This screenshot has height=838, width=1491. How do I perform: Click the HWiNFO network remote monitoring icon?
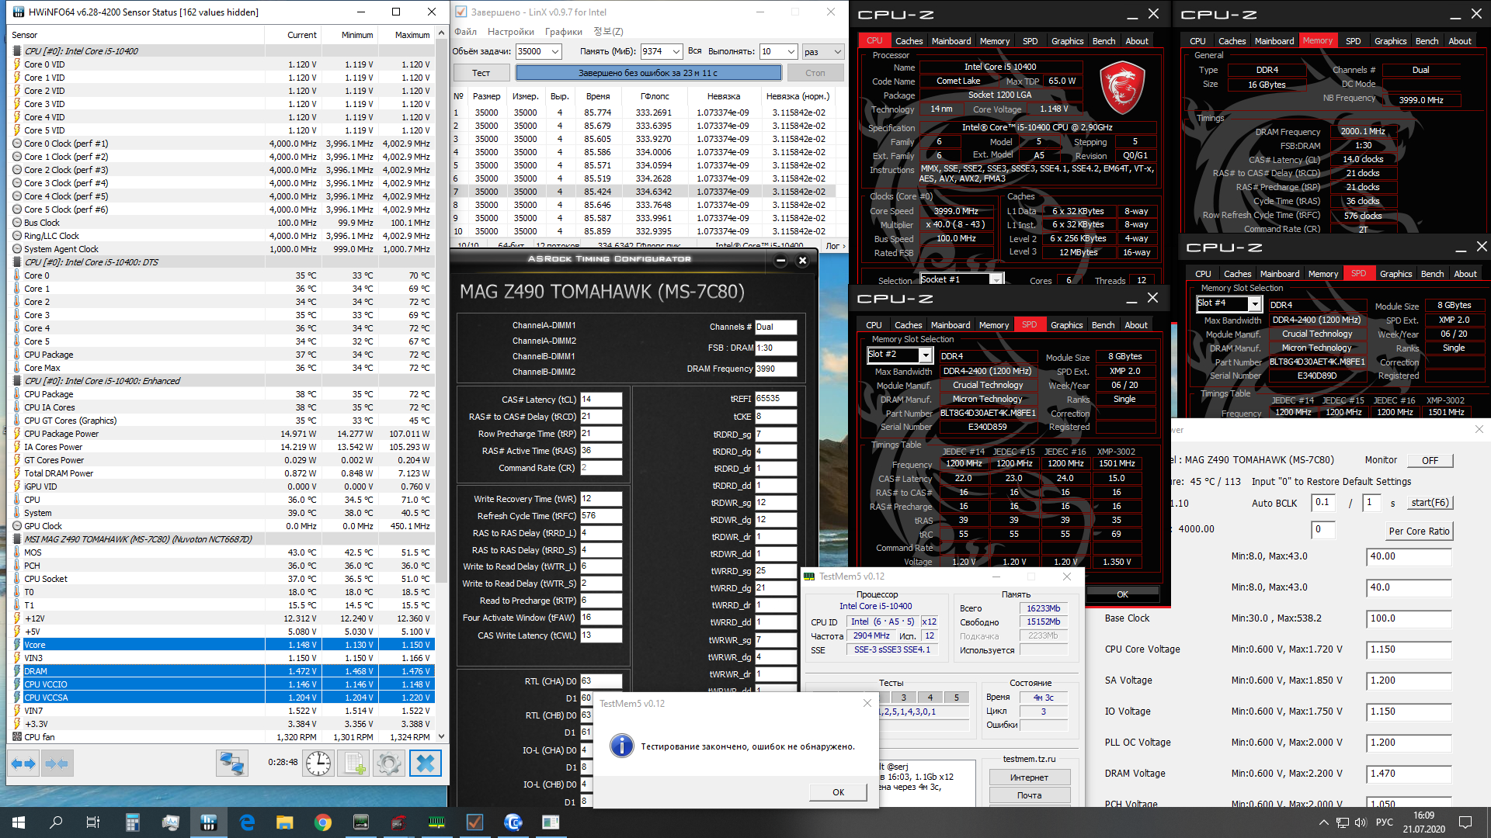point(231,764)
